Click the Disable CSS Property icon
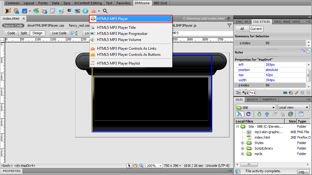 pyautogui.click(x=303, y=93)
